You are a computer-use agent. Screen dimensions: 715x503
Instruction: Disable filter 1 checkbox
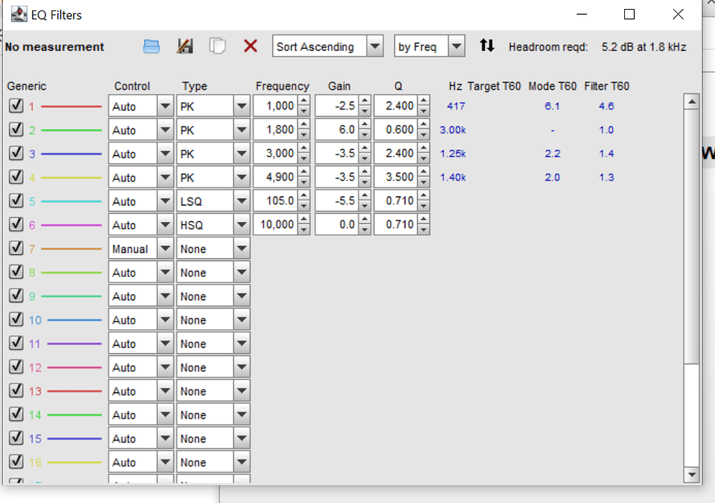15,105
